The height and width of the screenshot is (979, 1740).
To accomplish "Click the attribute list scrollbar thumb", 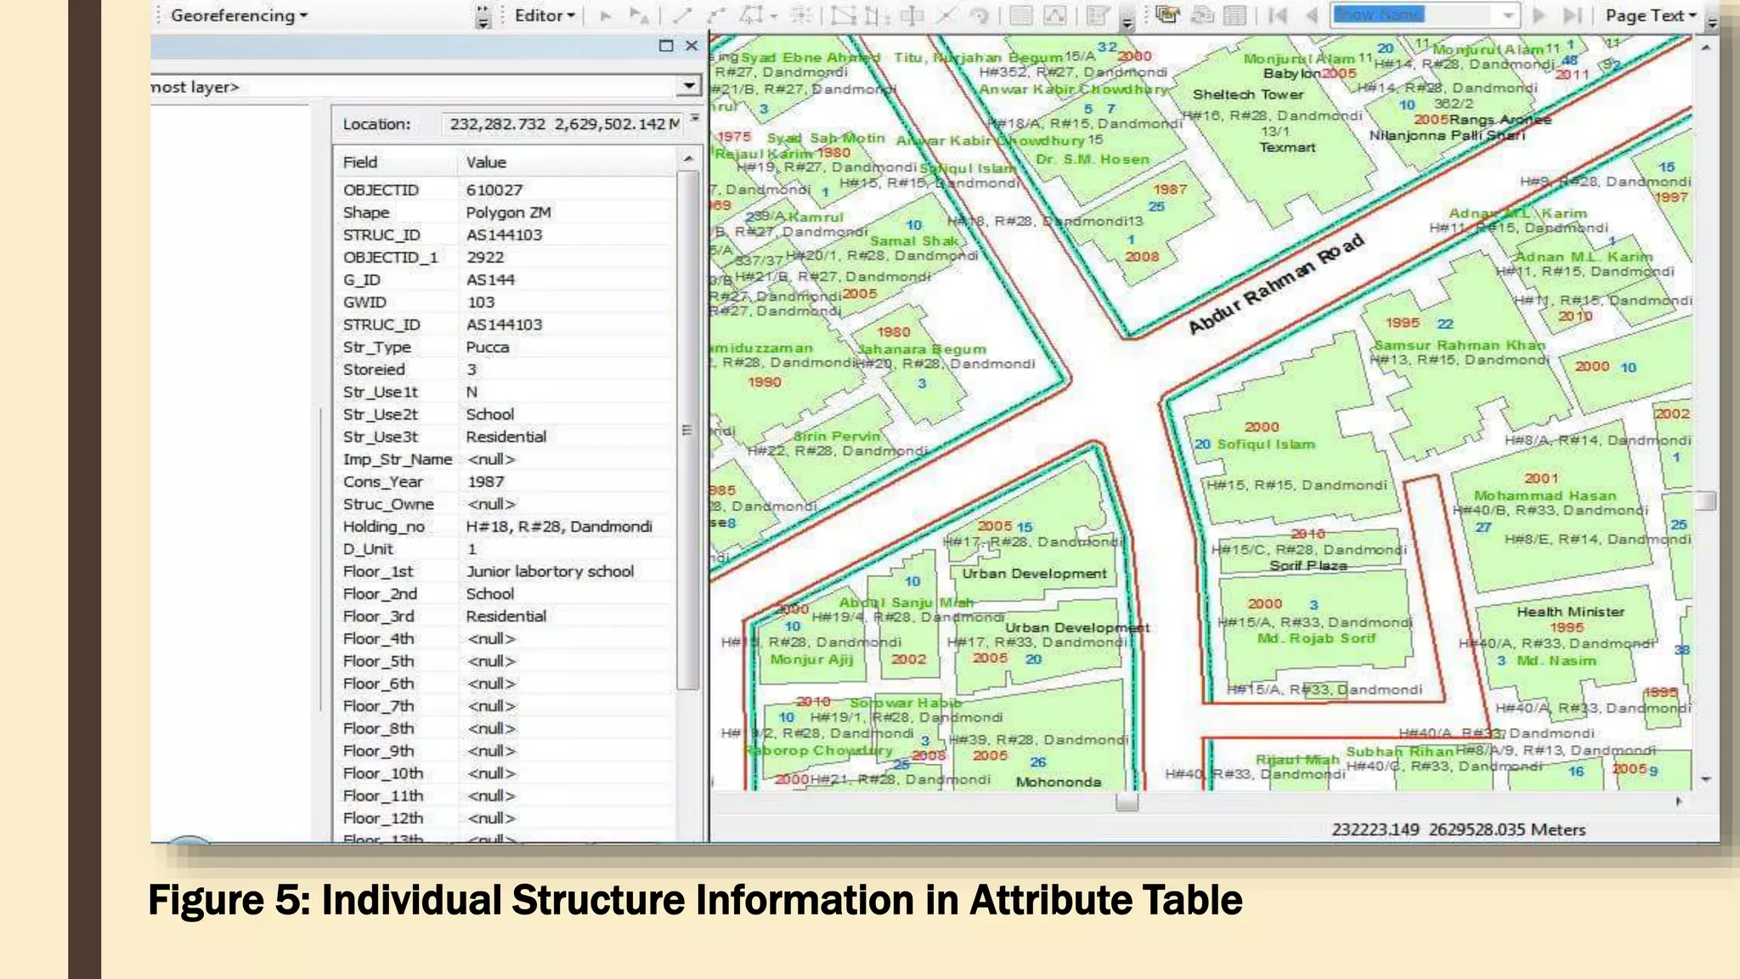I will (688, 430).
